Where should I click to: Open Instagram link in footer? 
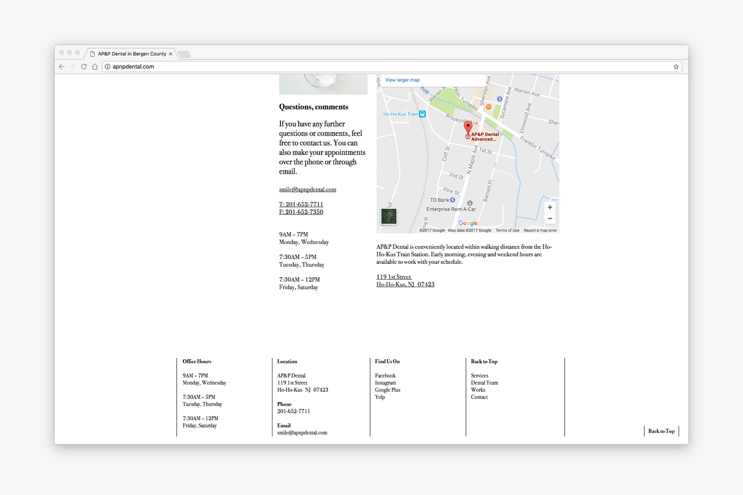click(x=385, y=383)
